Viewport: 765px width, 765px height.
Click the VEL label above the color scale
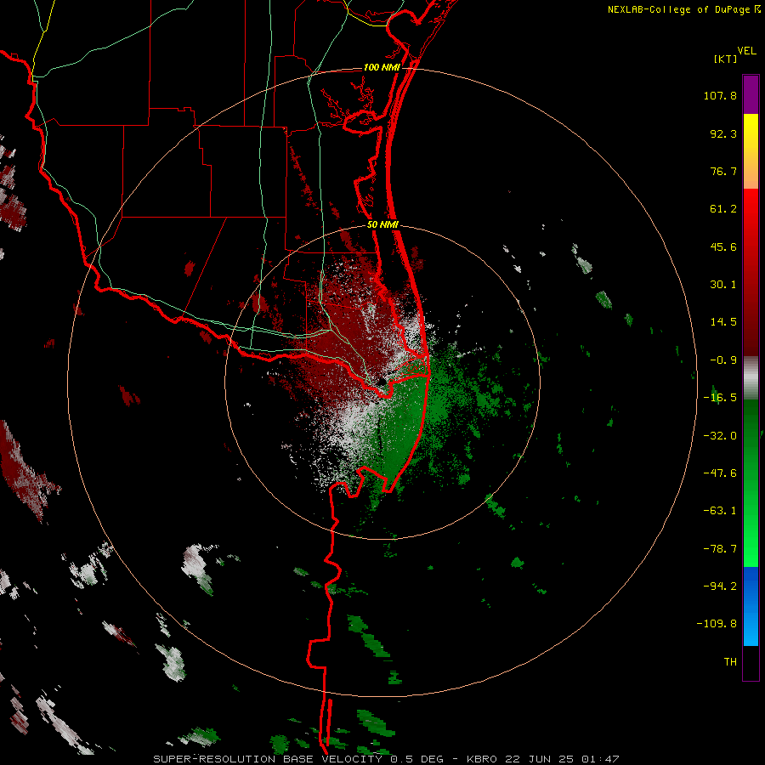746,51
